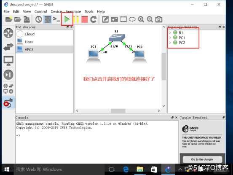Browse all devices sidebar icon
233x175 pixels.
point(8,89)
